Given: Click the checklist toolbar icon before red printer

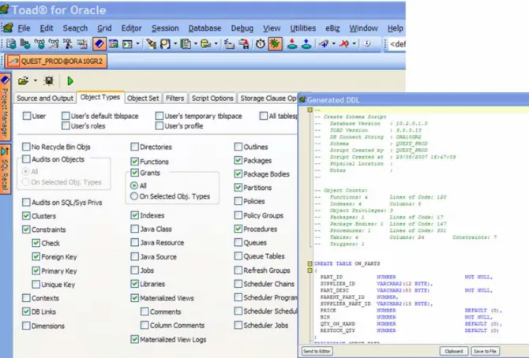Looking at the screenshot, I should tap(230, 44).
